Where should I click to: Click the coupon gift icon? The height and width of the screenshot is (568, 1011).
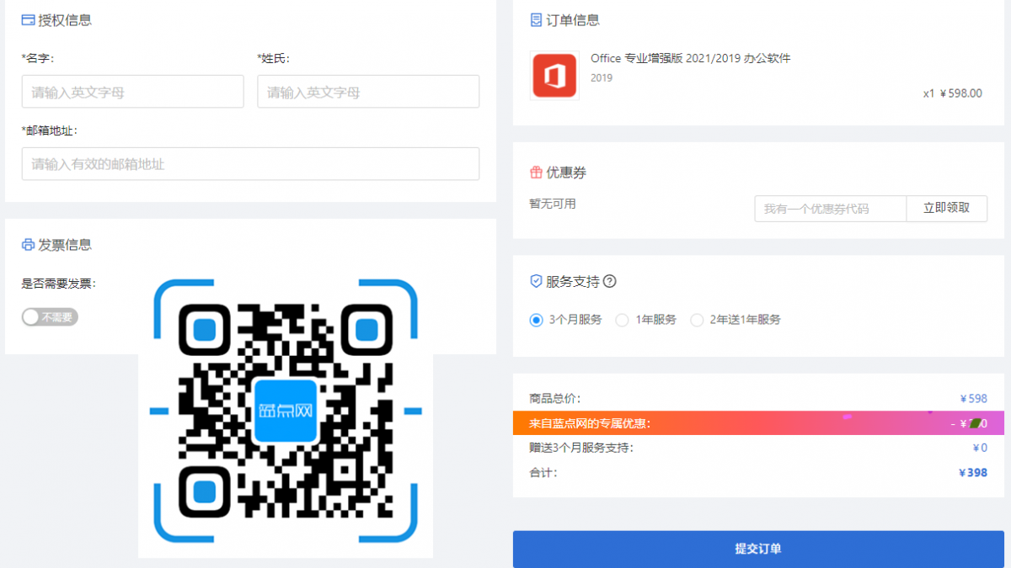536,173
